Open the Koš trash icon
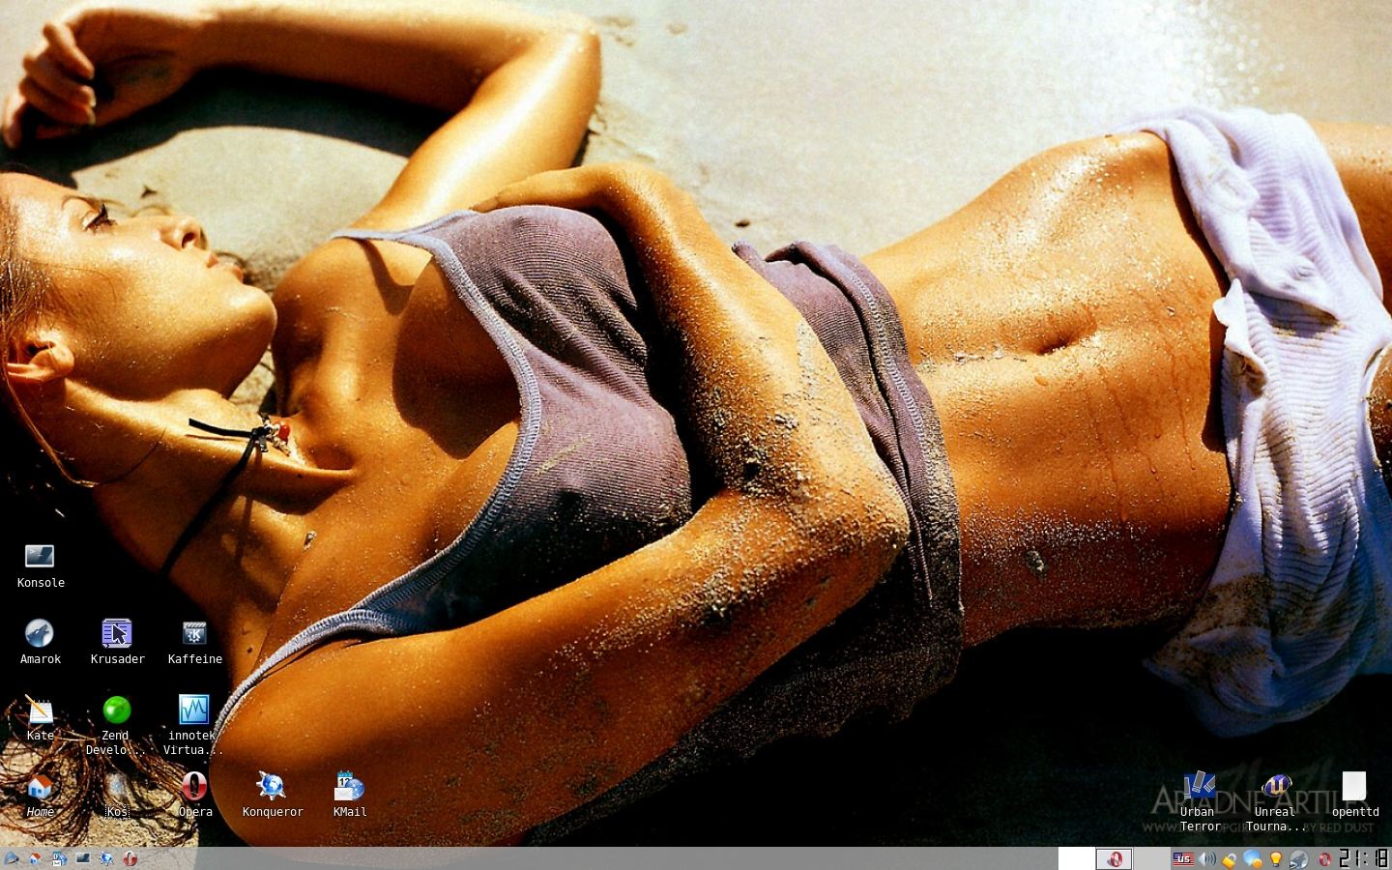Image resolution: width=1392 pixels, height=870 pixels. point(117,795)
